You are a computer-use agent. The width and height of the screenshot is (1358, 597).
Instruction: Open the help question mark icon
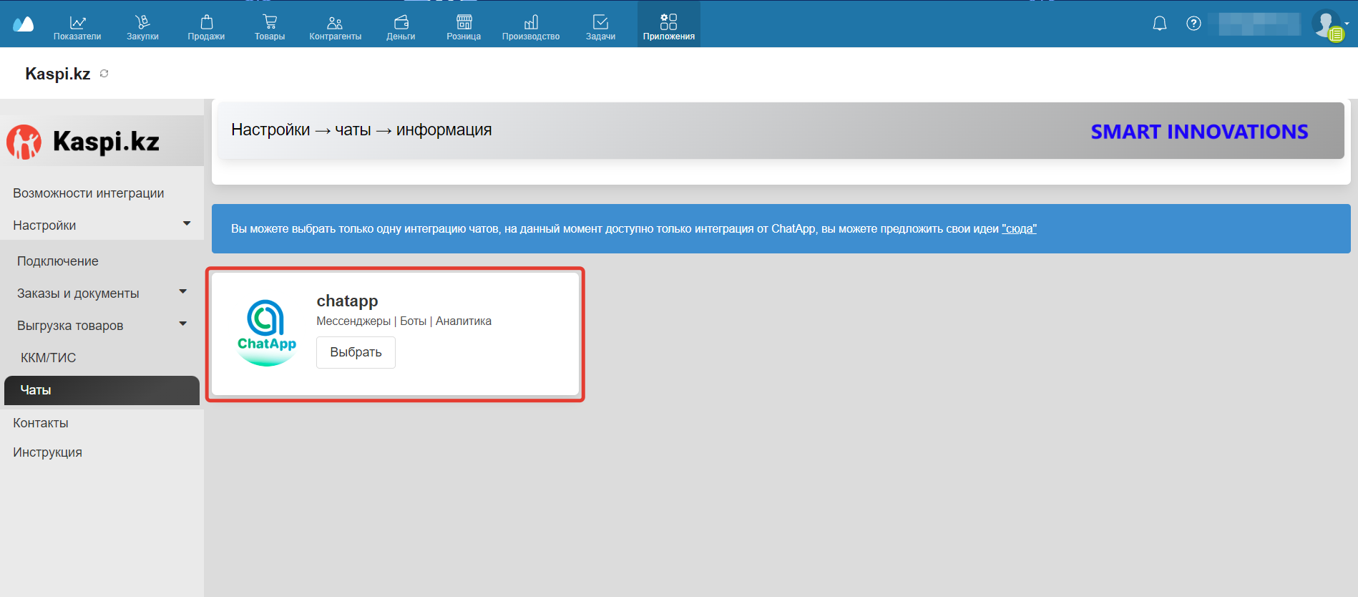click(x=1193, y=24)
